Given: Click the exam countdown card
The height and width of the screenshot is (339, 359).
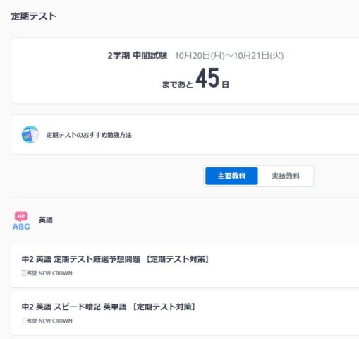Looking at the screenshot, I should coord(185,71).
